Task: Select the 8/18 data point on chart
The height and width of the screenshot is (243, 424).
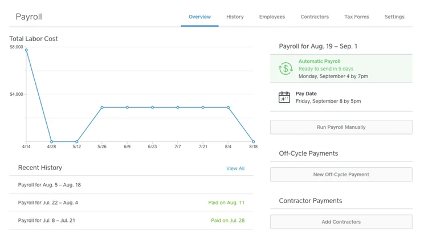Action: tap(254, 141)
